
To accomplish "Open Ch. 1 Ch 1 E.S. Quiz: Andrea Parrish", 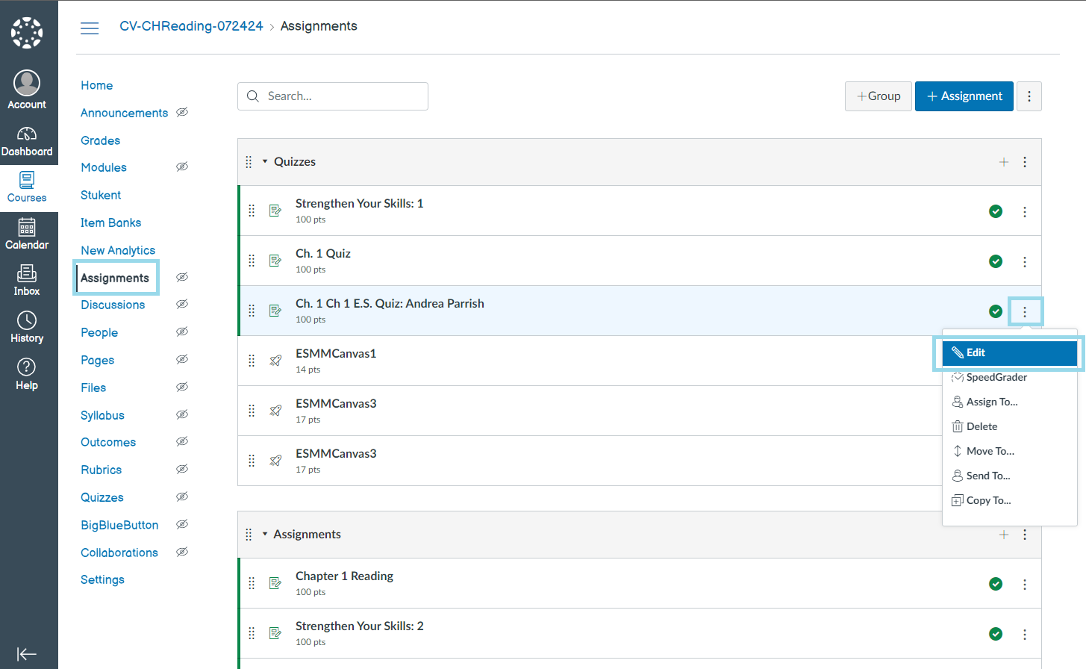I will click(390, 303).
